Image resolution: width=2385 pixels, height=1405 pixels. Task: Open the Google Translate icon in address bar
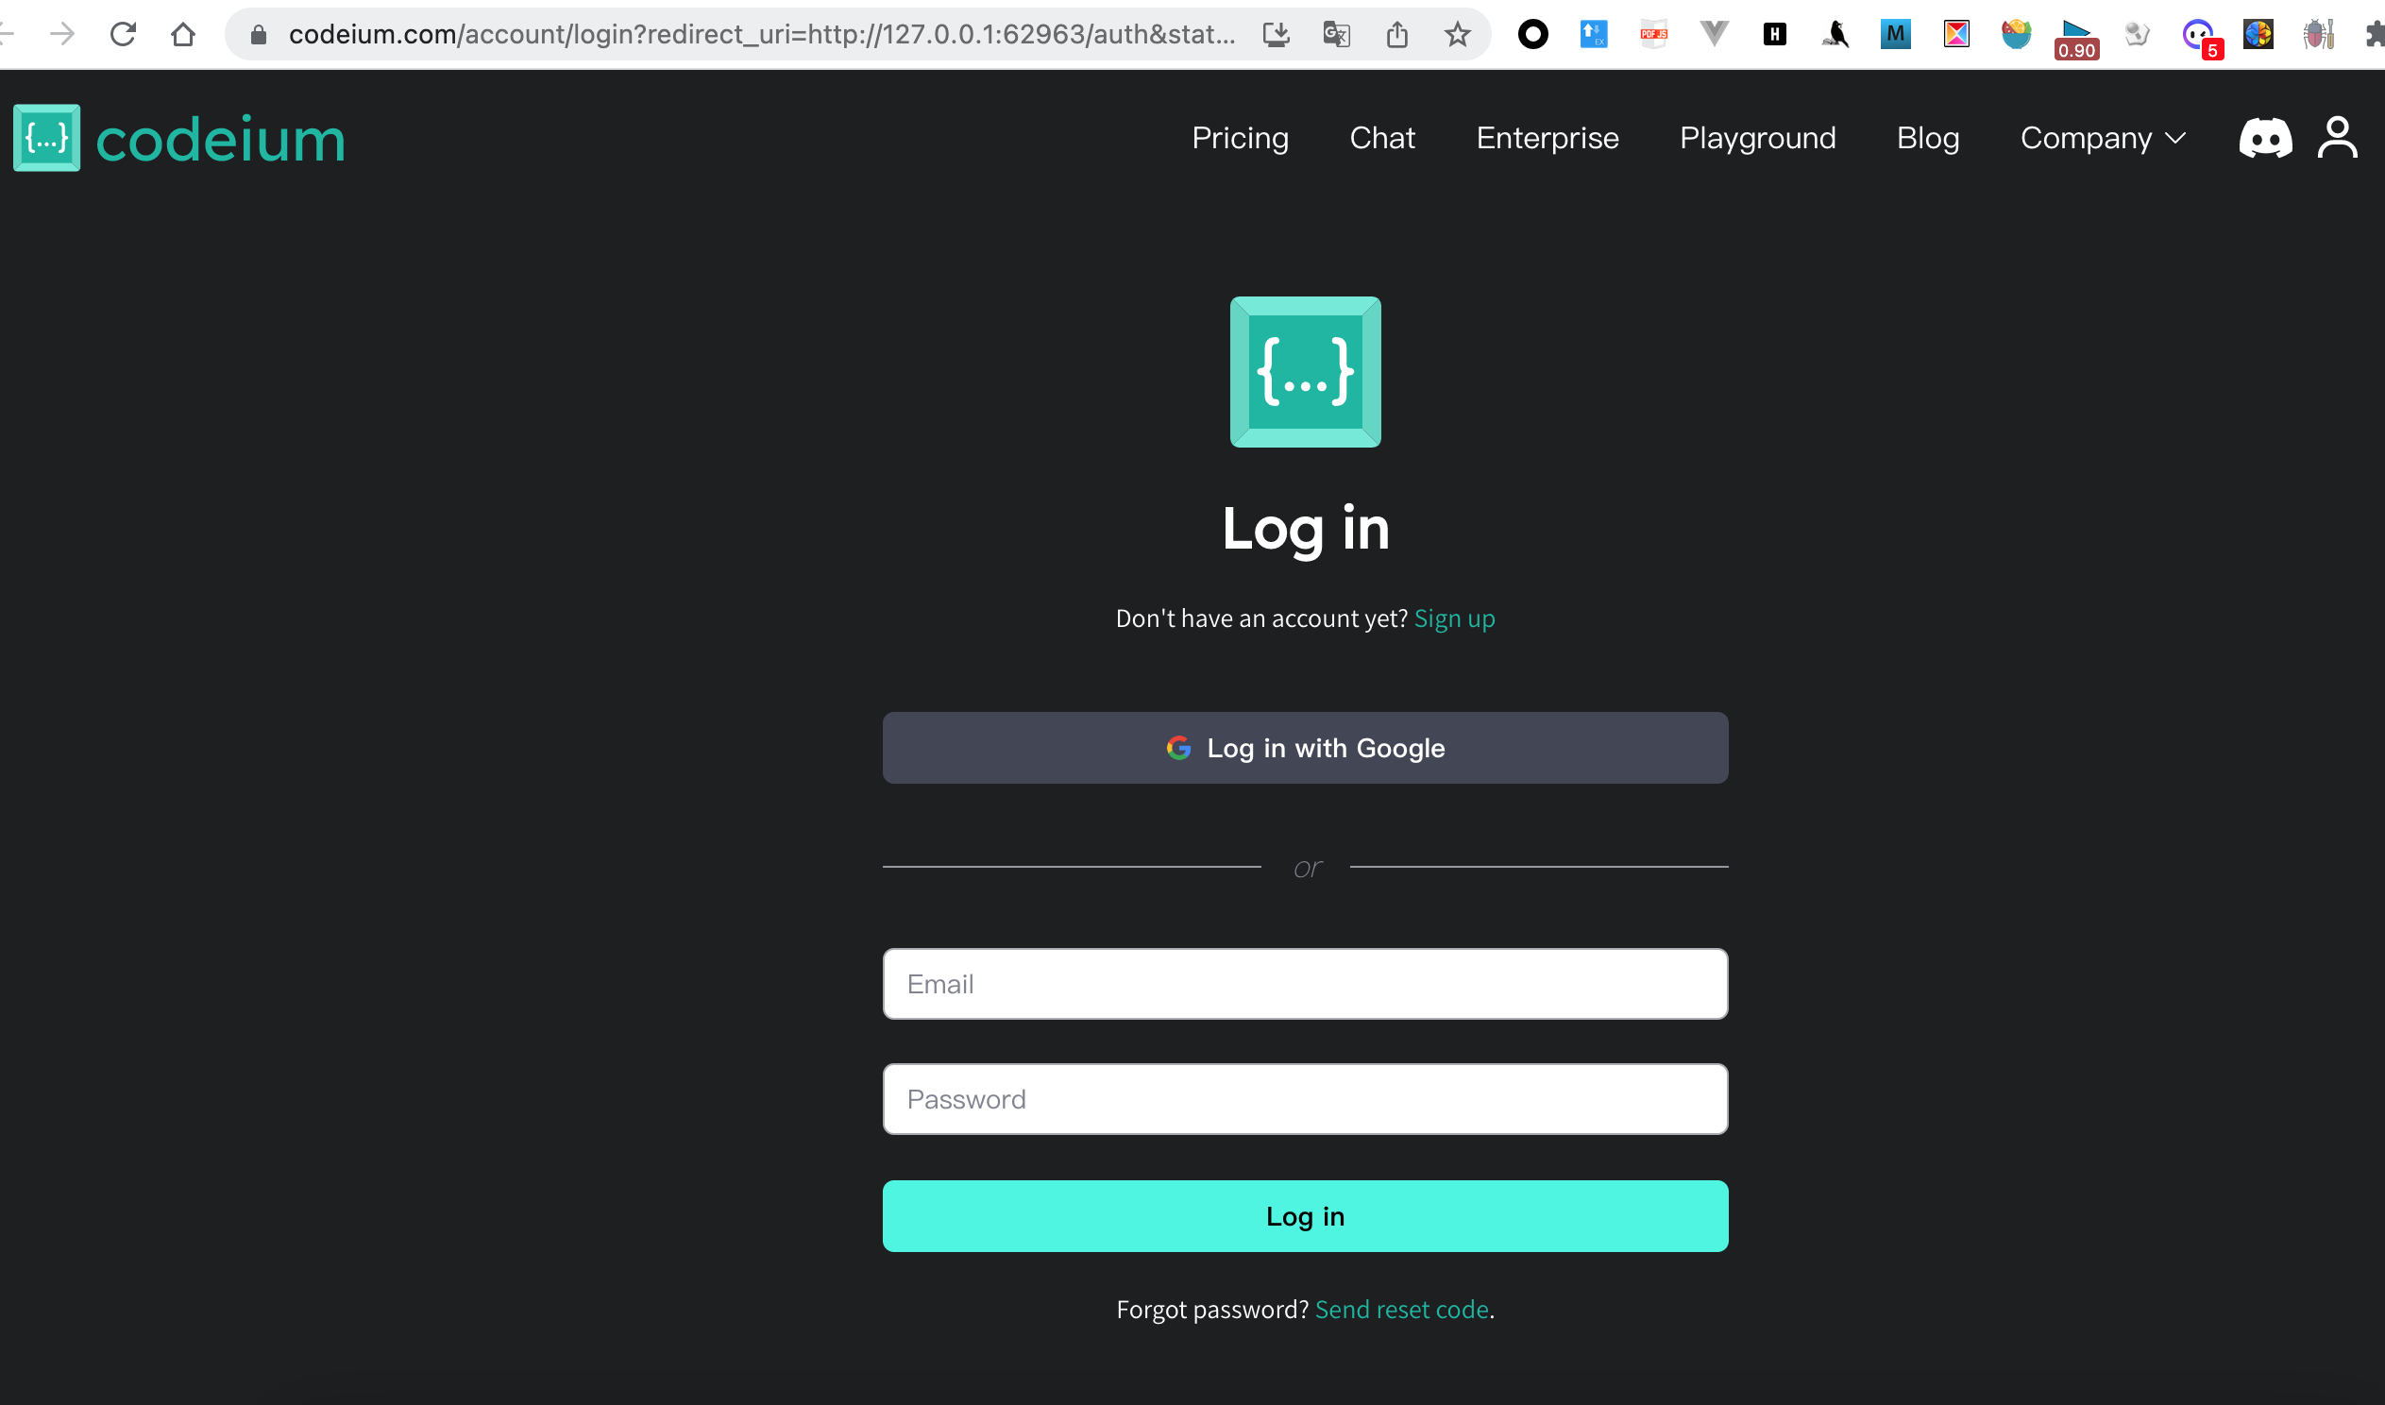(1336, 35)
